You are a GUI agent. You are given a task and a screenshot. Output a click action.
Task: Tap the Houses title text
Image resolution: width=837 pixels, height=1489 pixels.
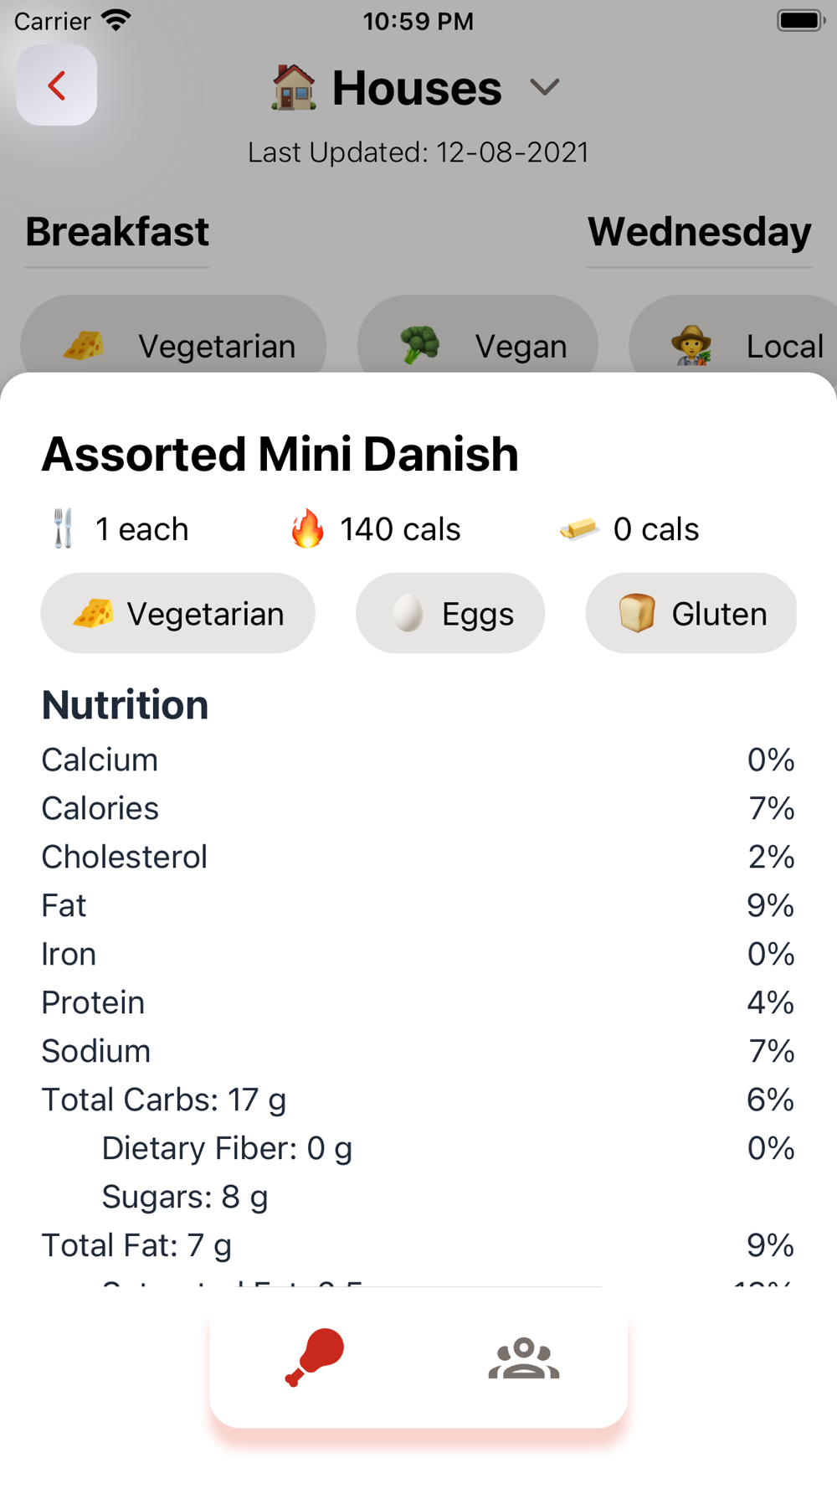tap(417, 88)
